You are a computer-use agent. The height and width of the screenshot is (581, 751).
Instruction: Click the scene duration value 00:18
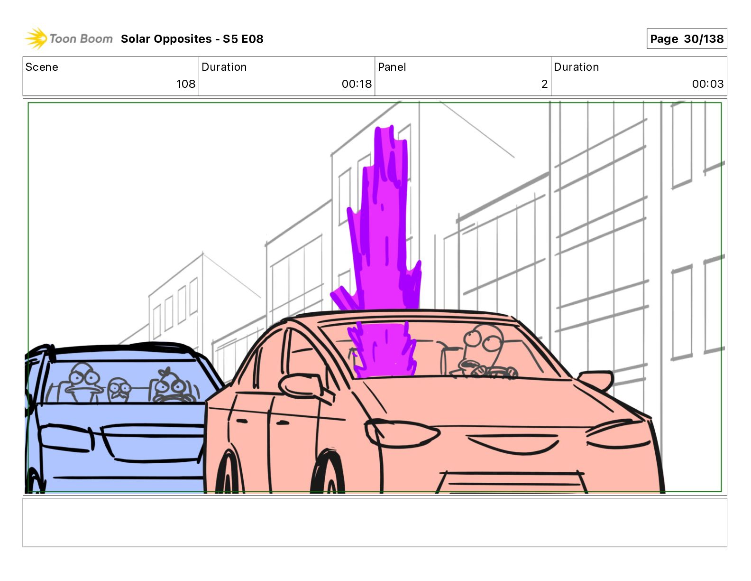click(357, 84)
